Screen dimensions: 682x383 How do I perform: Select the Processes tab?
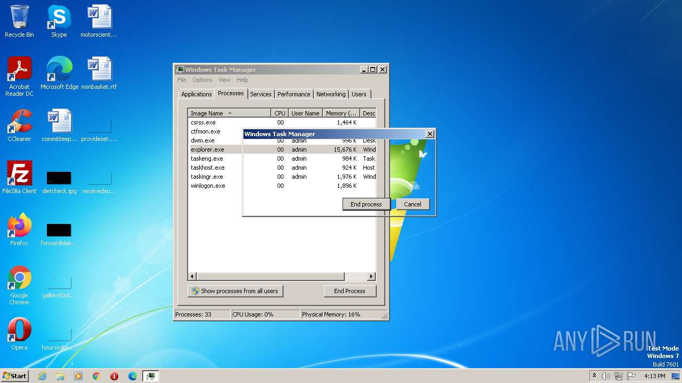point(231,93)
